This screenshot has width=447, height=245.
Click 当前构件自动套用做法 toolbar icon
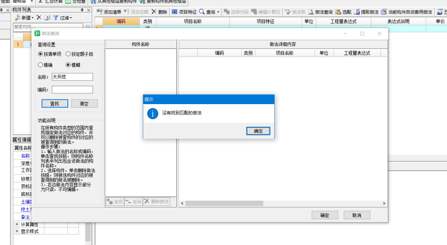(x=384, y=12)
